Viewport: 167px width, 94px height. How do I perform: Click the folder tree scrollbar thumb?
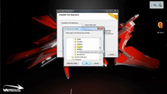(100, 48)
